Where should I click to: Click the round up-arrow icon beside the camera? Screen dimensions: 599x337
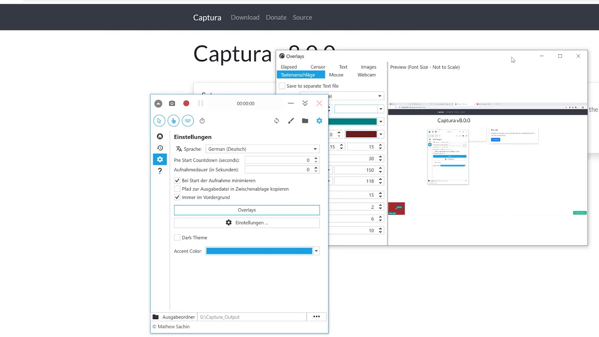click(158, 103)
